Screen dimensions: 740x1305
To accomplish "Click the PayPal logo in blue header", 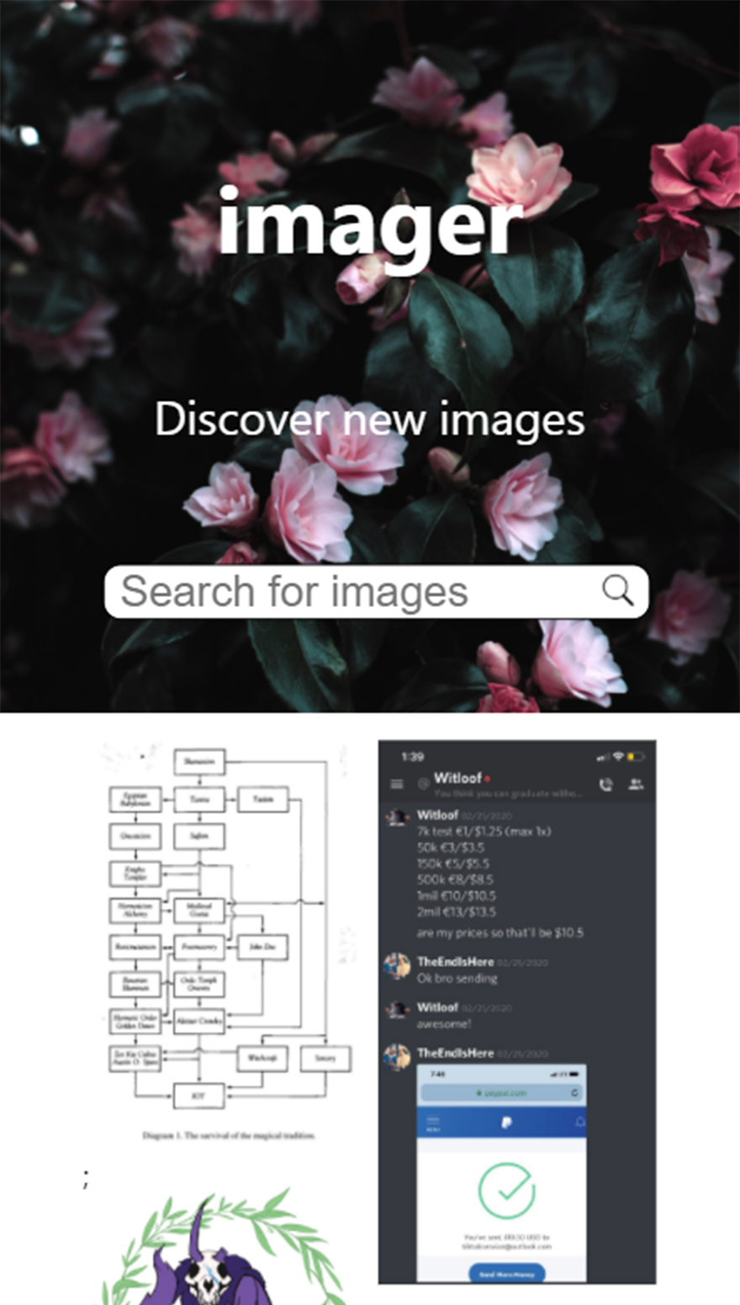I will point(507,1123).
